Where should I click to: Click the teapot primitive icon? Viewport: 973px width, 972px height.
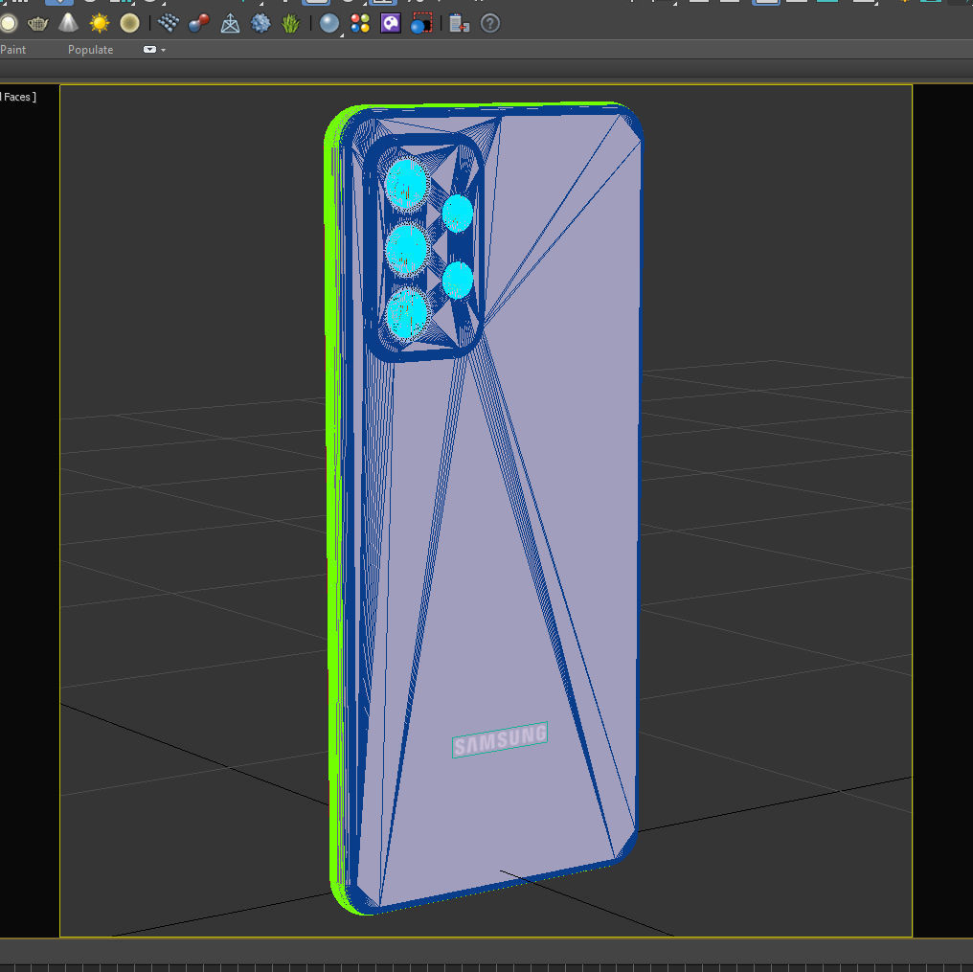[x=38, y=24]
